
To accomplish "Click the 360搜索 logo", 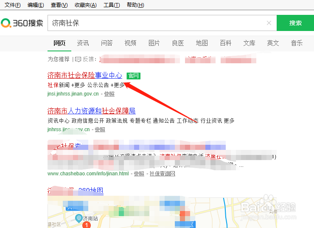I will [22, 23].
